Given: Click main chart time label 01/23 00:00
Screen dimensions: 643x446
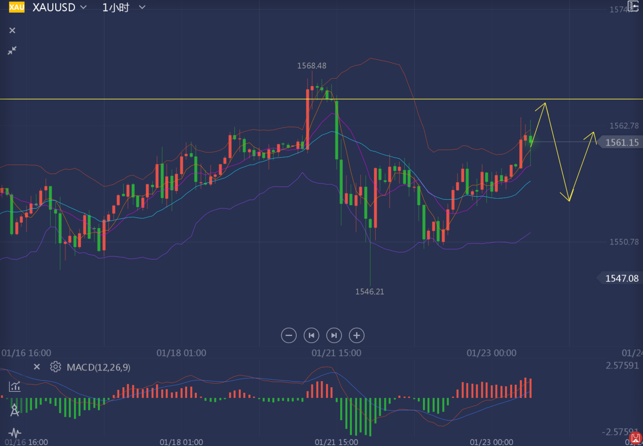Looking at the screenshot, I should pyautogui.click(x=491, y=353).
